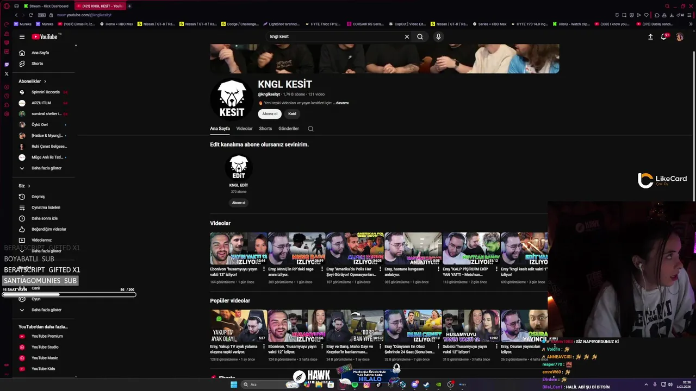
Task: Reload the page in browser
Action: point(30,15)
